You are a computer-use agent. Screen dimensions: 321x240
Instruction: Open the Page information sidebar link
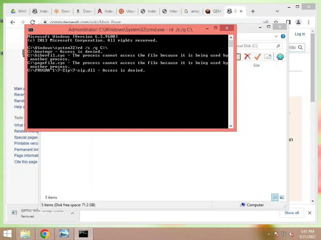click(26, 156)
